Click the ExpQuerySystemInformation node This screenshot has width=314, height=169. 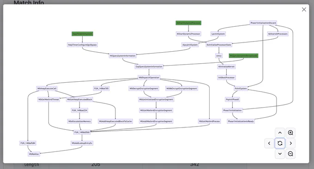(x=149, y=66)
